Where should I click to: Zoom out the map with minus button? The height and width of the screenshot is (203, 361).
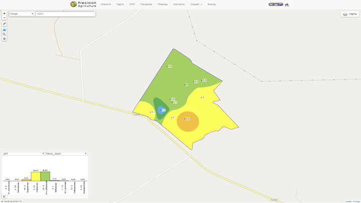coord(5,18)
